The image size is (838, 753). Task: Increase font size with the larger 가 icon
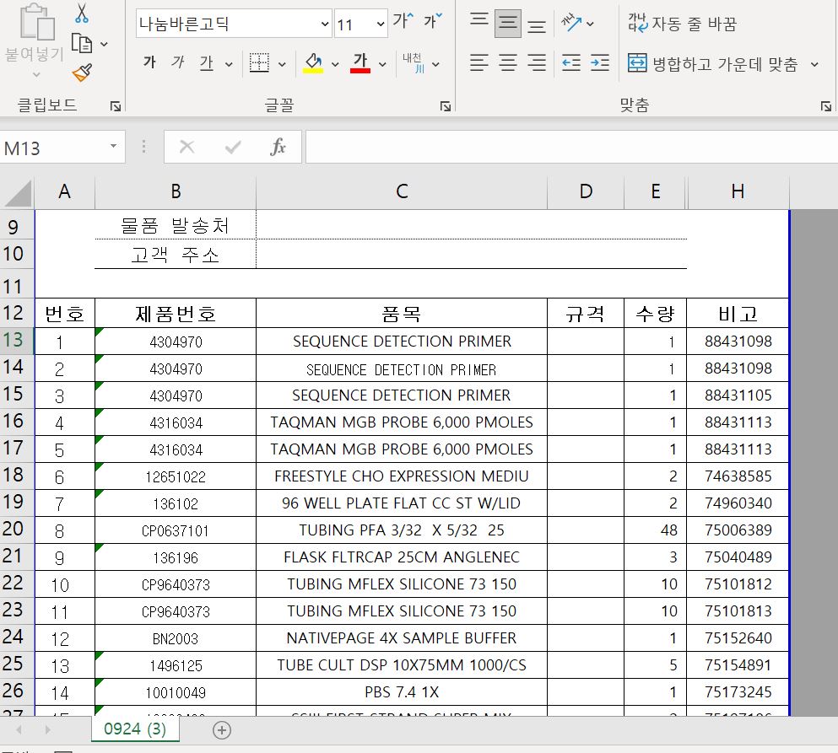tap(403, 21)
